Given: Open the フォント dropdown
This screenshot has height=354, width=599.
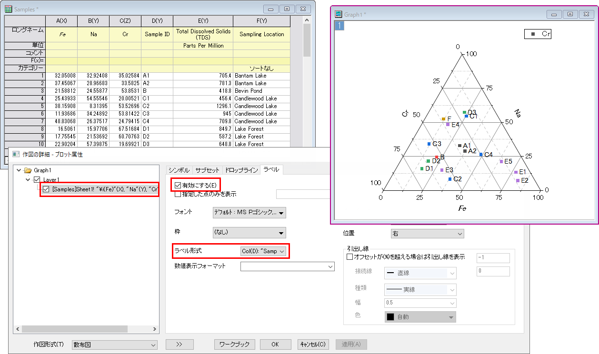Looking at the screenshot, I should tap(249, 213).
